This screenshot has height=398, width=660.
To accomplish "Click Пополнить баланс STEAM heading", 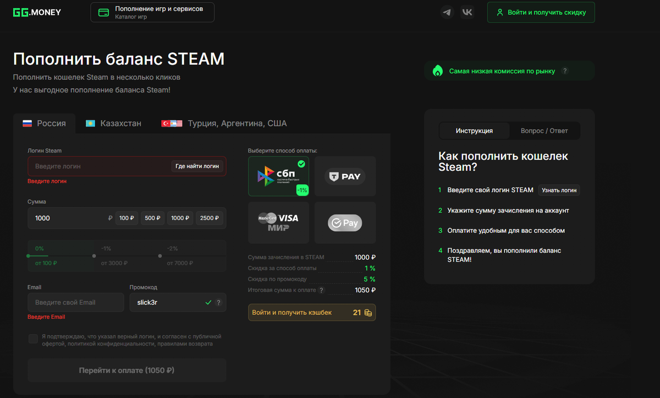I will pyautogui.click(x=119, y=59).
